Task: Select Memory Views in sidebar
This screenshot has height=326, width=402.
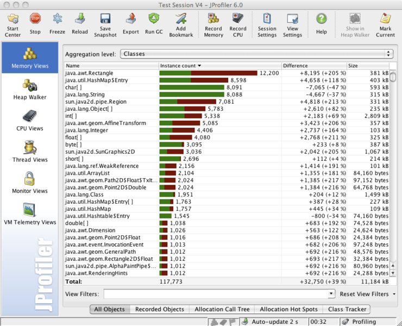Action: (x=30, y=58)
